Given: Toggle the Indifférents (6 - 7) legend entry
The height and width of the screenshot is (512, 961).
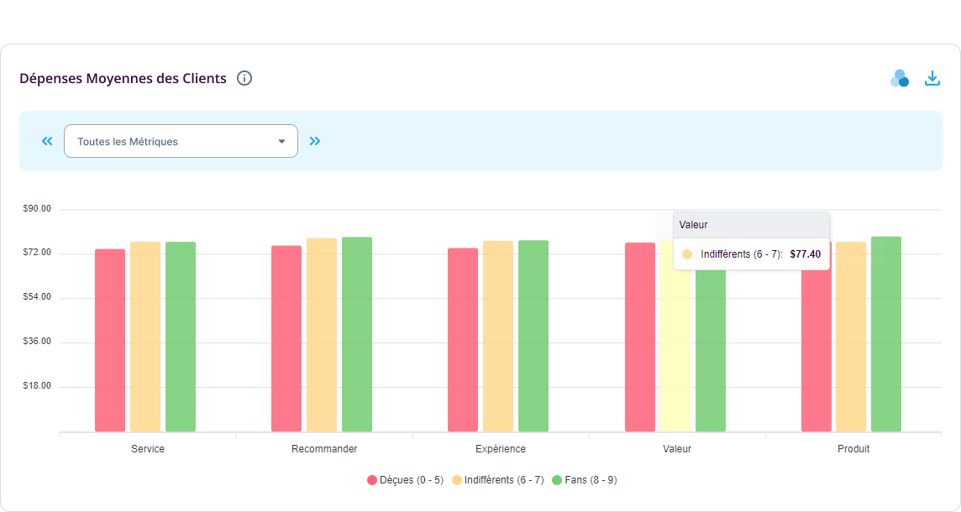Looking at the screenshot, I should coord(497,480).
